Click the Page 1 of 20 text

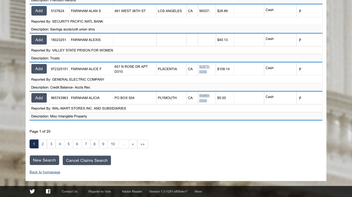(40, 131)
